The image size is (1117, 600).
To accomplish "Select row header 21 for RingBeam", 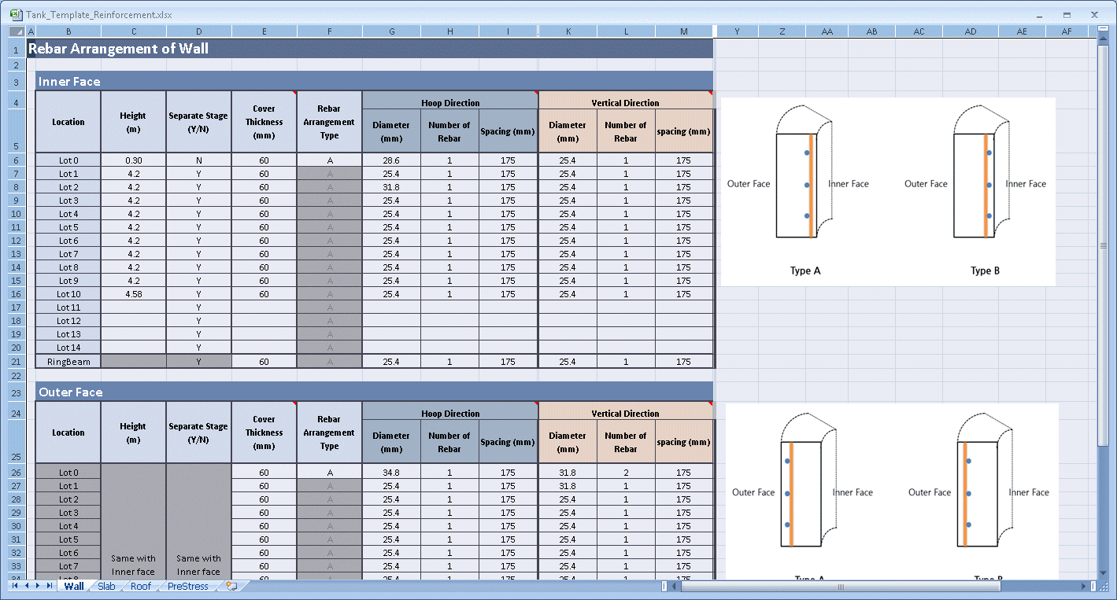I will [16, 362].
